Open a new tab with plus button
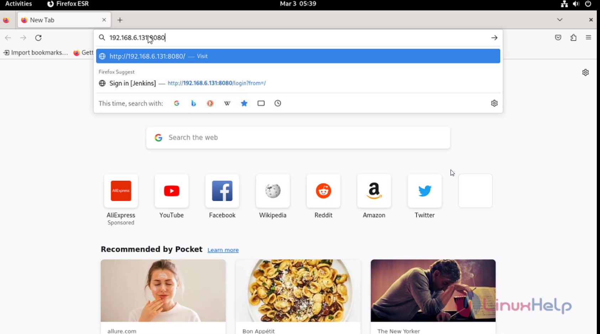The height and width of the screenshot is (334, 600). (120, 20)
